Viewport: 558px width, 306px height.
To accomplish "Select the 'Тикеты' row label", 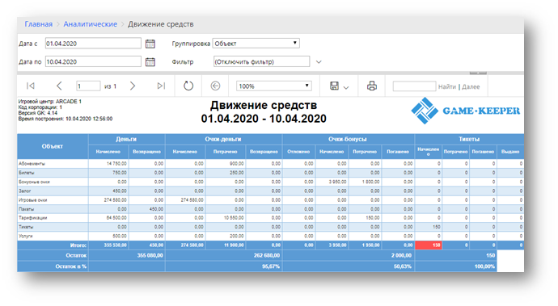I will pyautogui.click(x=26, y=227).
